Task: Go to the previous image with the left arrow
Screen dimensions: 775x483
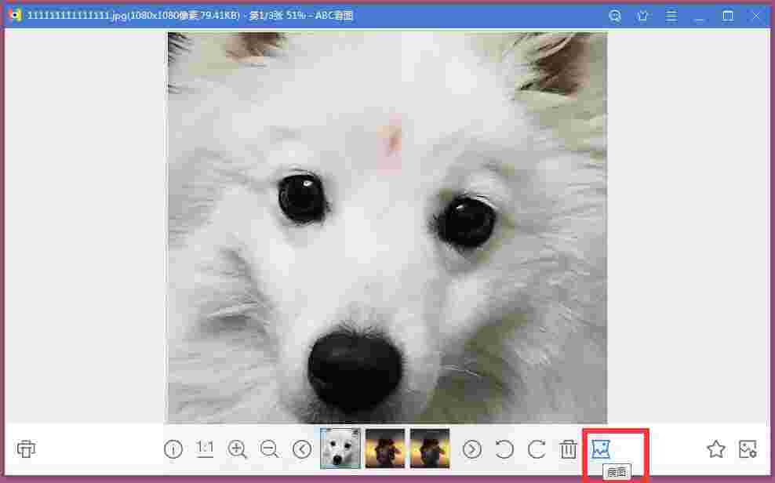Action: coord(302,448)
